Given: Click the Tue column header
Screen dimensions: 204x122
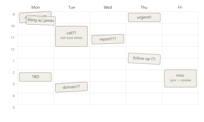Looking at the screenshot, I should tap(72, 7).
